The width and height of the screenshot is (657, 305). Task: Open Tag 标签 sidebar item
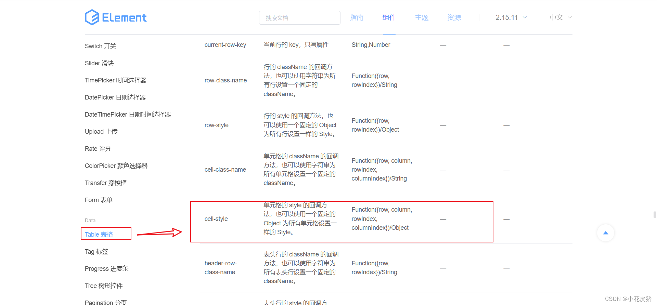(96, 252)
